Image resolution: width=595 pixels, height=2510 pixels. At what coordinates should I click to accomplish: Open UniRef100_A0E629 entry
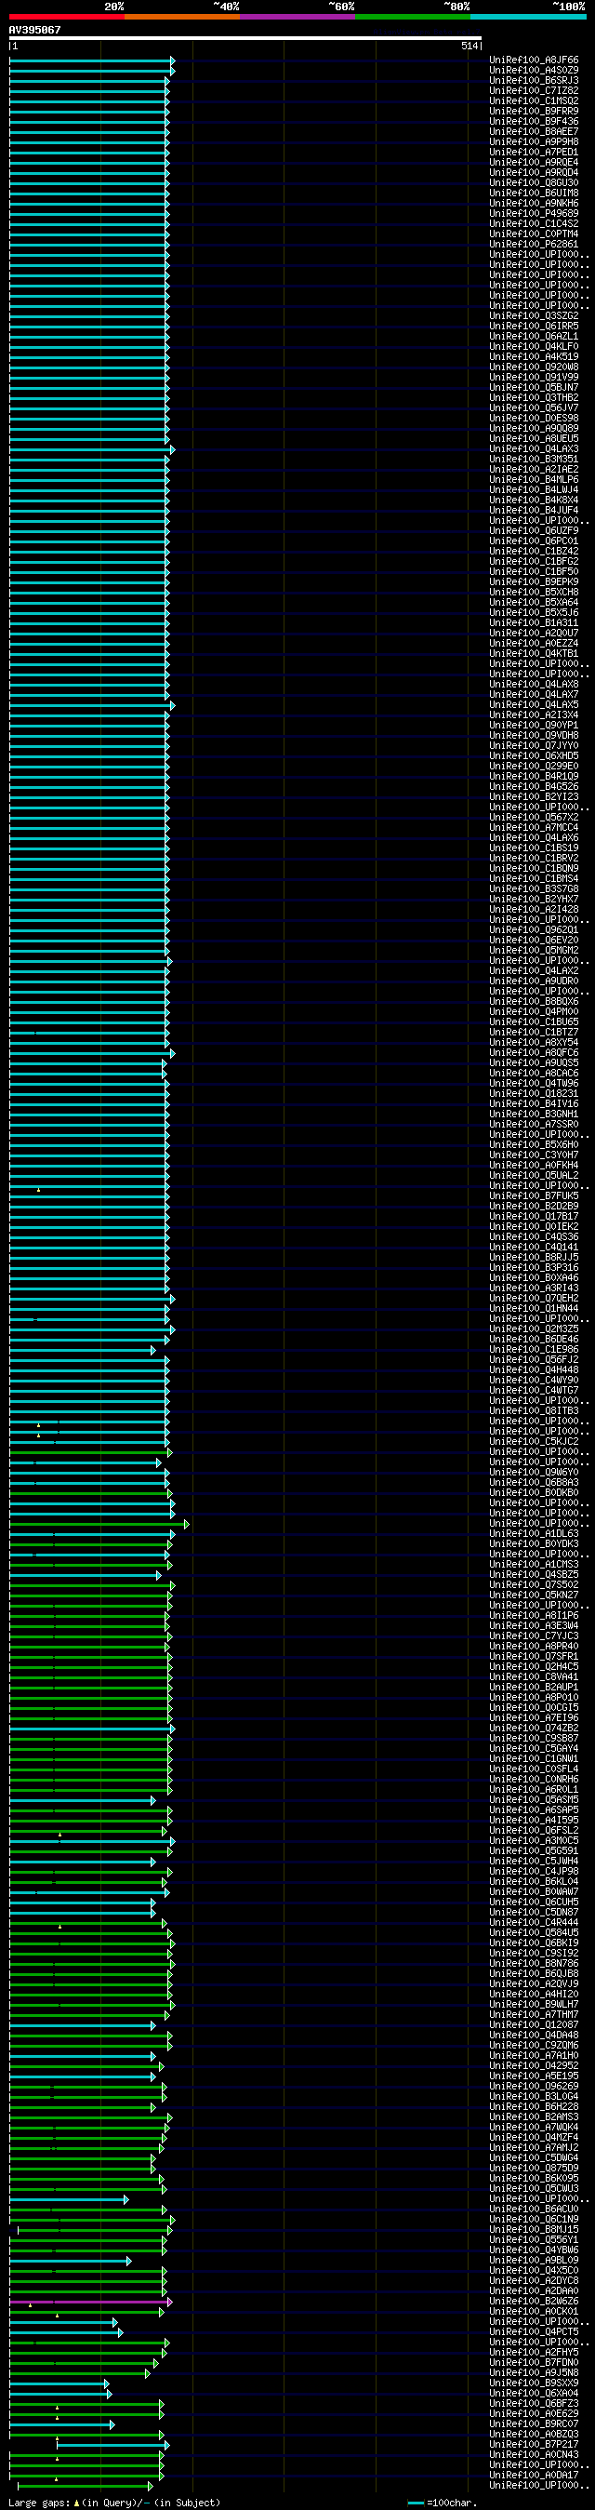534,2413
